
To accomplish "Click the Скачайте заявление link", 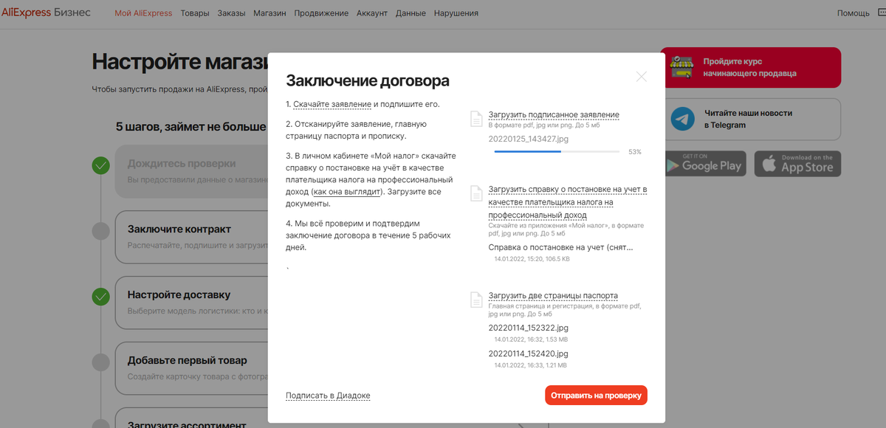I will pos(332,105).
